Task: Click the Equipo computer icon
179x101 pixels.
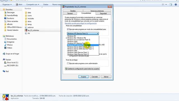Action: pyautogui.click(x=4, y=59)
